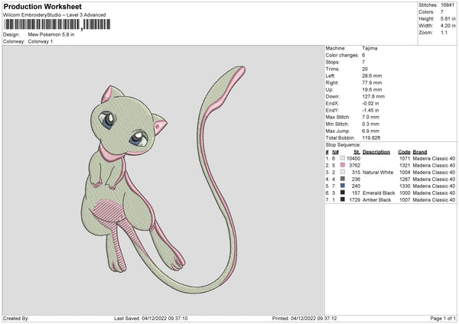Click the design name 'Mew Pokemon 5,8 in'
The height and width of the screenshot is (324, 459).
tap(51, 34)
